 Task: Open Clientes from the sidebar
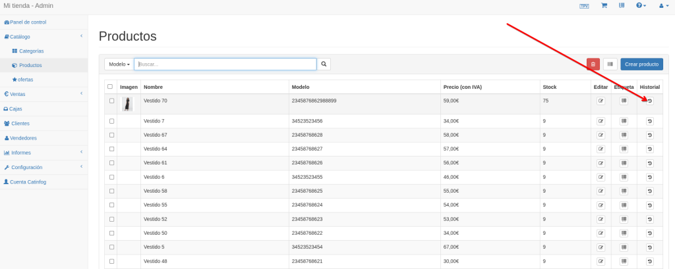click(19, 123)
